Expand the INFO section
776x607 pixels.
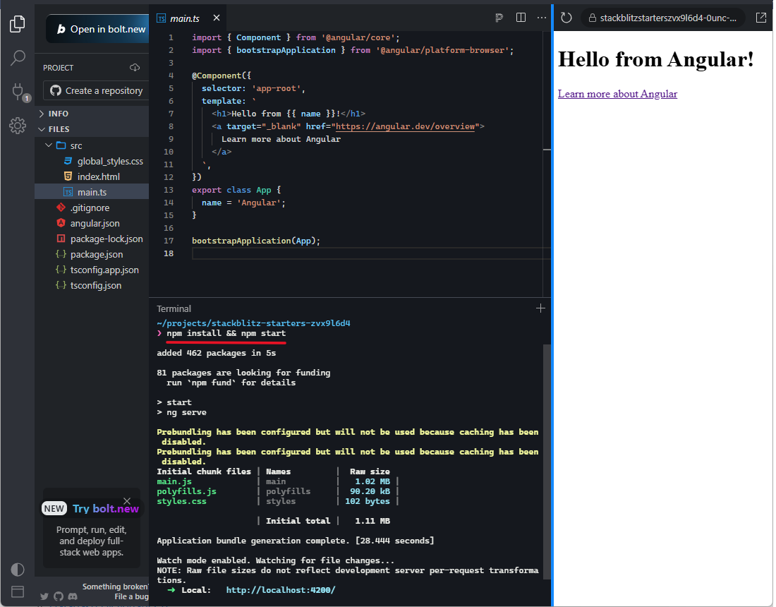(x=59, y=114)
